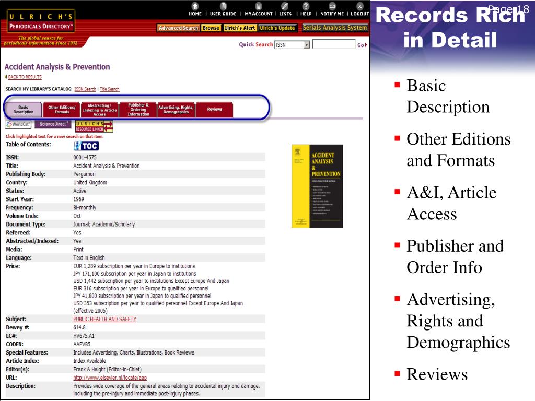The image size is (535, 401).
Task: Click the Start Year value 1969
Action: pyautogui.click(x=78, y=199)
